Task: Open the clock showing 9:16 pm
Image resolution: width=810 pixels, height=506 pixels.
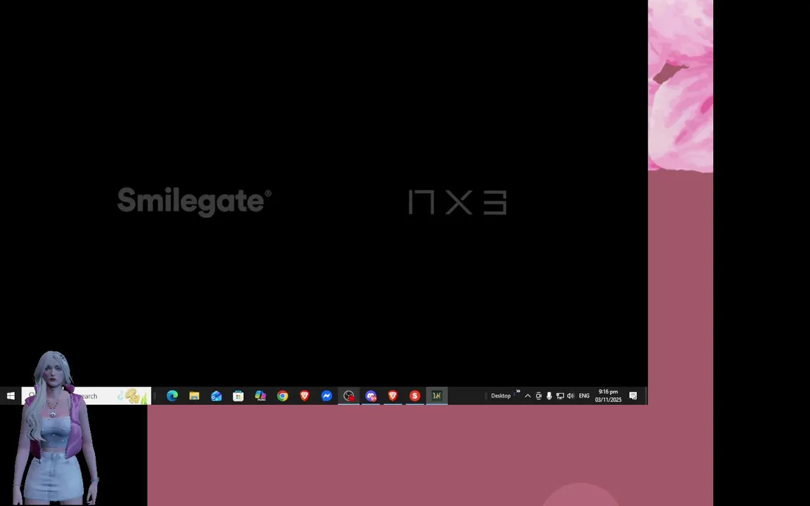Action: point(608,396)
